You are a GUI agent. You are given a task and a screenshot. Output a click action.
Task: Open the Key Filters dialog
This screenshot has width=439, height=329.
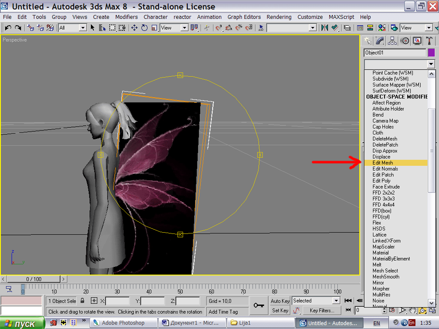[322, 311]
